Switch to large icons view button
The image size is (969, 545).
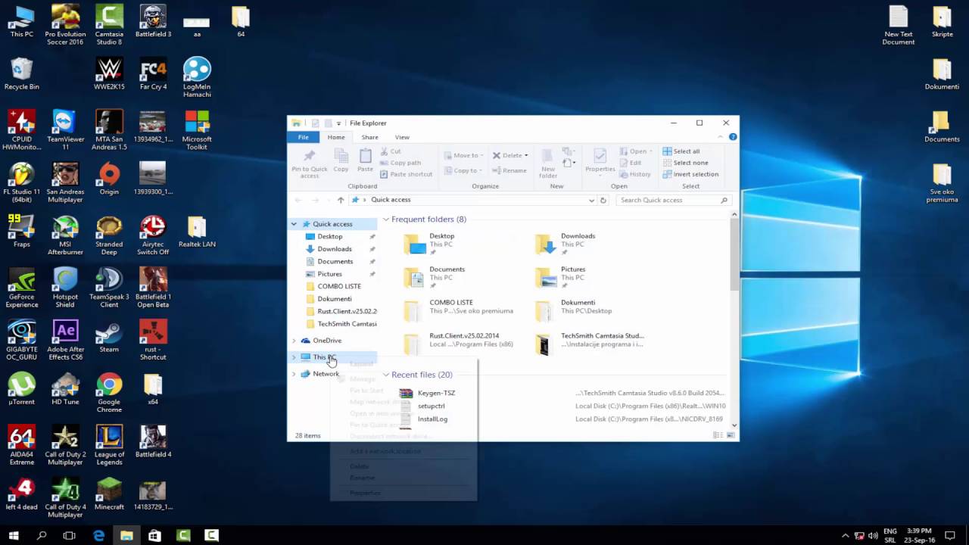(731, 435)
